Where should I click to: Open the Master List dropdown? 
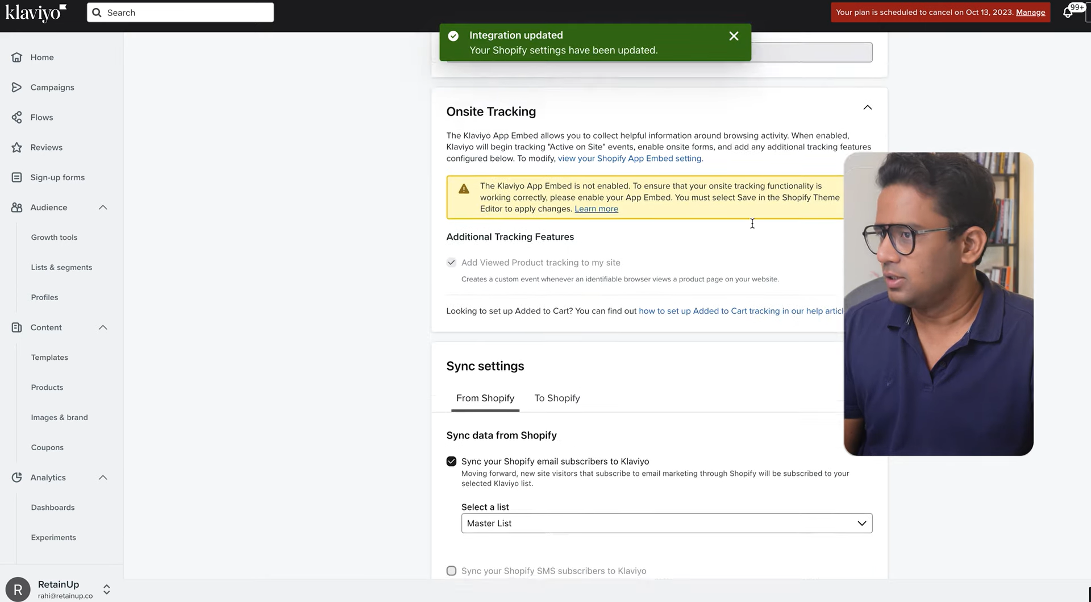(x=667, y=523)
